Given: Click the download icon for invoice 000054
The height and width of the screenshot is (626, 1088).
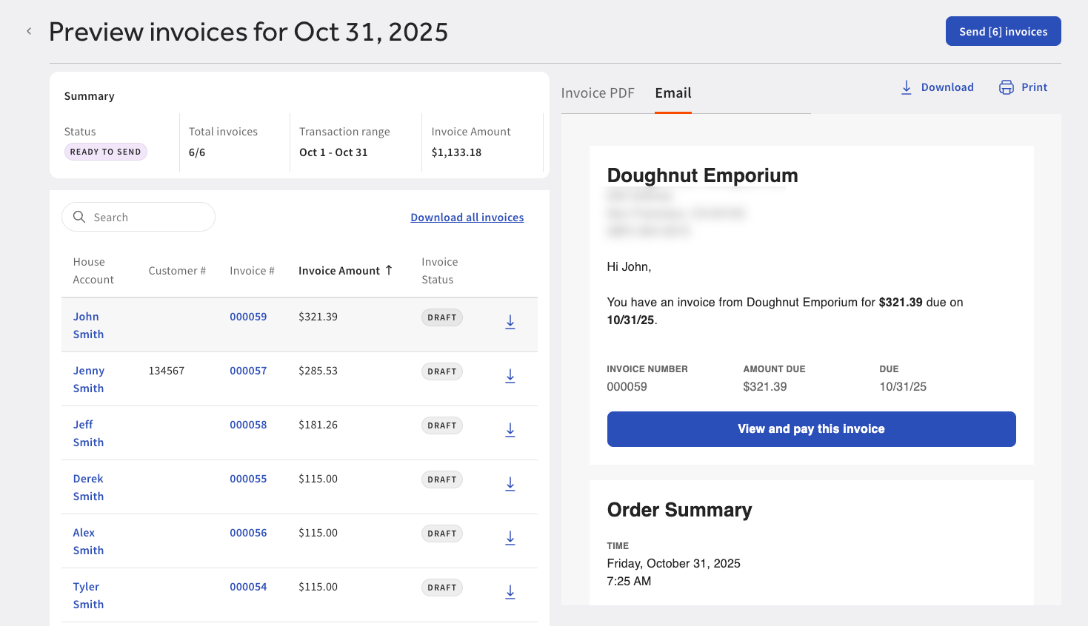Looking at the screenshot, I should 510,592.
